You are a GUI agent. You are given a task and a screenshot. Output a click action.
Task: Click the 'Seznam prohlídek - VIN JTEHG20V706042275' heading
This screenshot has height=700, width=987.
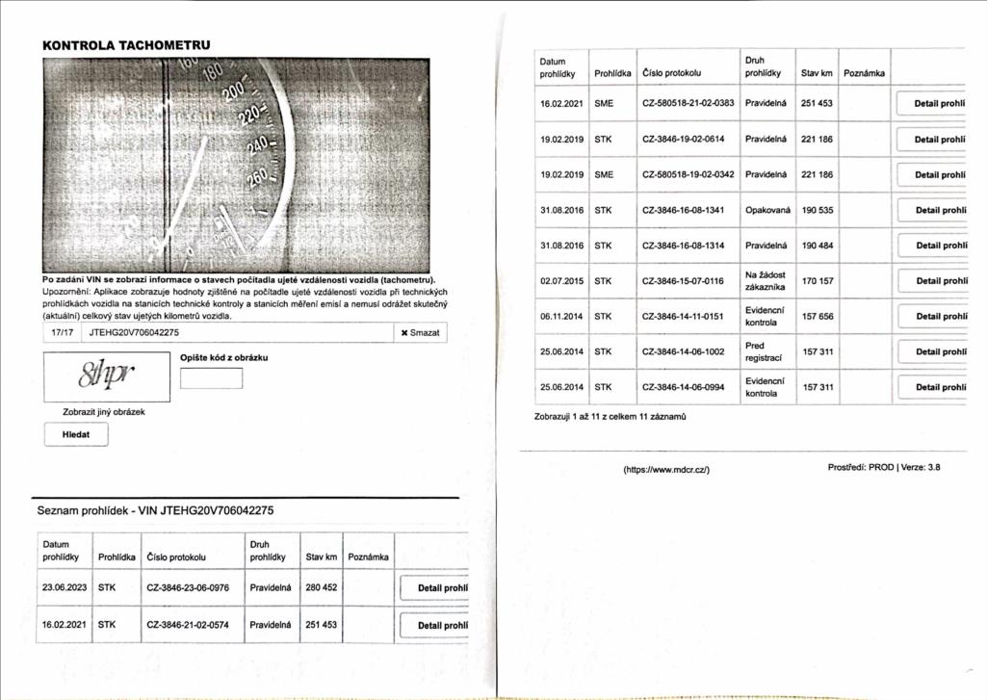[155, 510]
